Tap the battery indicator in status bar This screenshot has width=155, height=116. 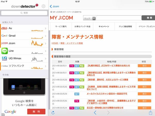pyautogui.click(x=151, y=2)
